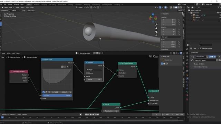
Task: Open the Tool tab icon in Properties editor
Action: (187, 49)
